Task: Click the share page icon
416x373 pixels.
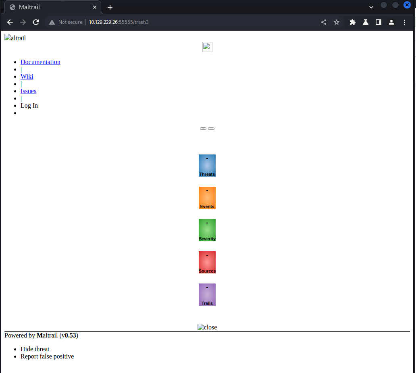Action: (324, 23)
